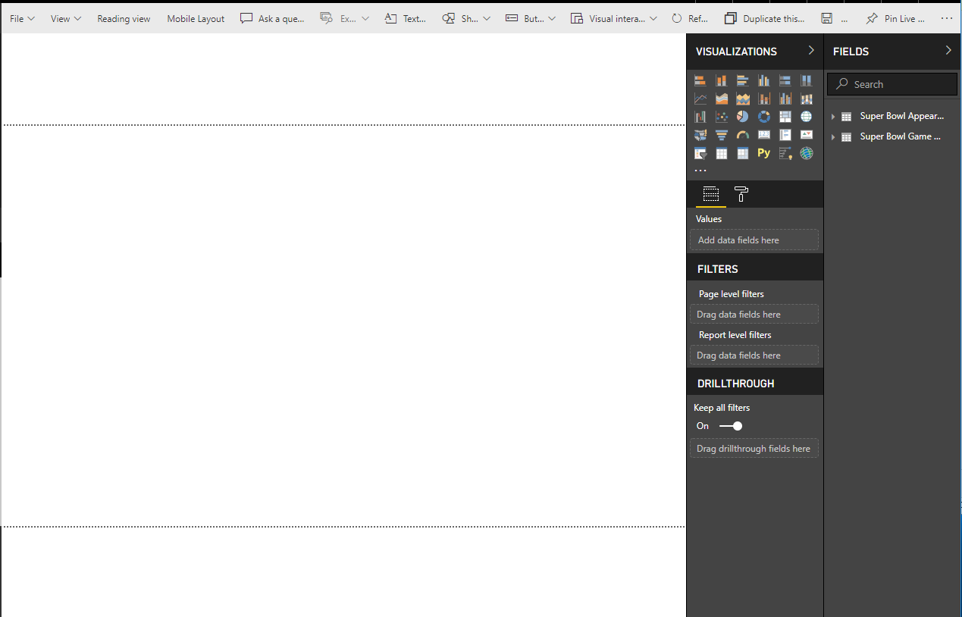Switch to the Fields well tab
The width and height of the screenshot is (962, 617).
[710, 195]
